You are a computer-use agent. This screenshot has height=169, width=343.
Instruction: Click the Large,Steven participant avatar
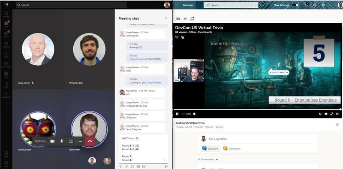click(x=38, y=49)
